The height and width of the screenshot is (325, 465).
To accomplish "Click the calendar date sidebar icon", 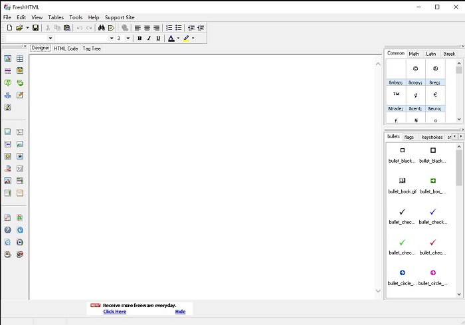I will click(x=20, y=70).
